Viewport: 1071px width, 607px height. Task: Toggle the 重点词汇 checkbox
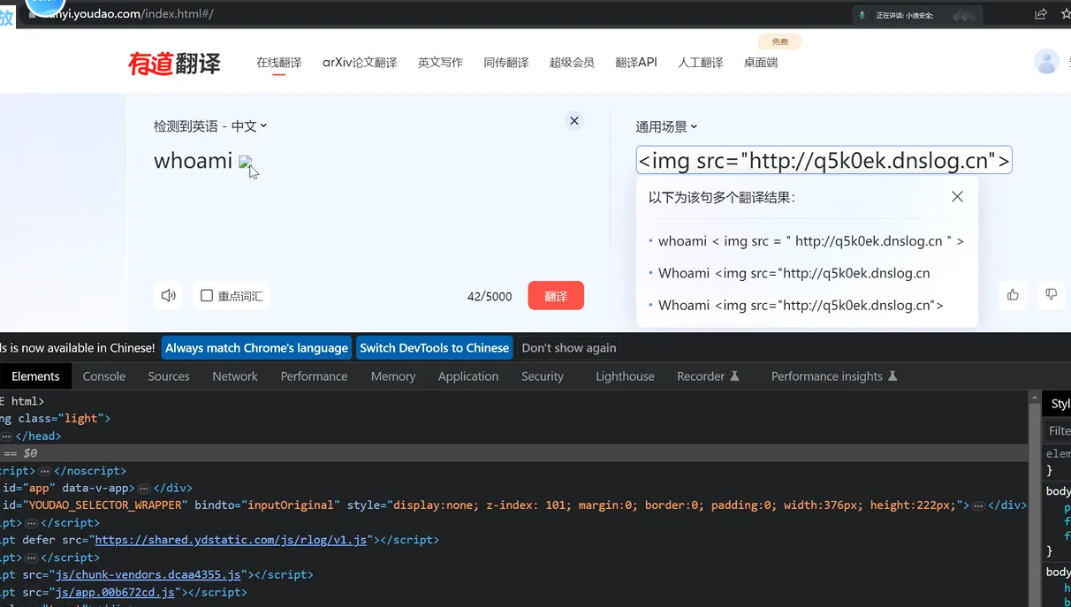(x=207, y=296)
